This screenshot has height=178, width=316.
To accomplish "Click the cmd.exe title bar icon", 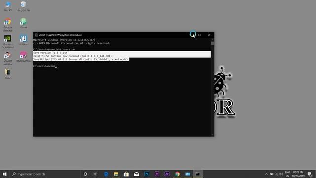I will pyautogui.click(x=36, y=35).
